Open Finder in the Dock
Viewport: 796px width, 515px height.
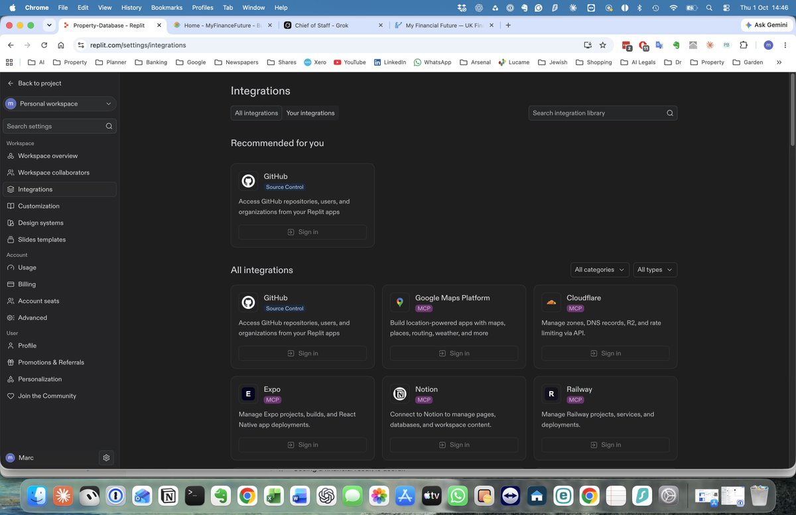coord(38,495)
